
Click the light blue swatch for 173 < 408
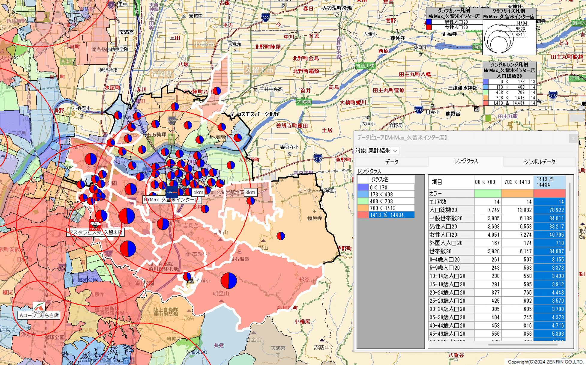click(363, 194)
